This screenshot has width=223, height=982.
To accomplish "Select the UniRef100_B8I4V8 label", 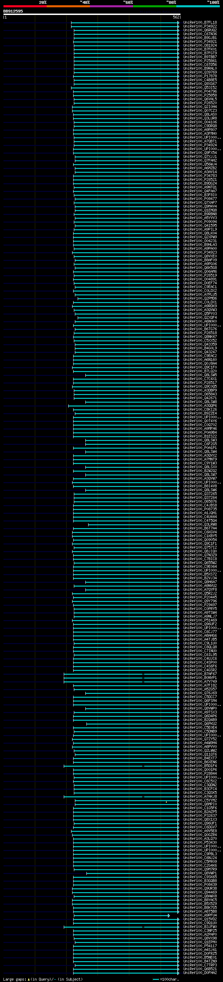I will click(x=200, y=486).
